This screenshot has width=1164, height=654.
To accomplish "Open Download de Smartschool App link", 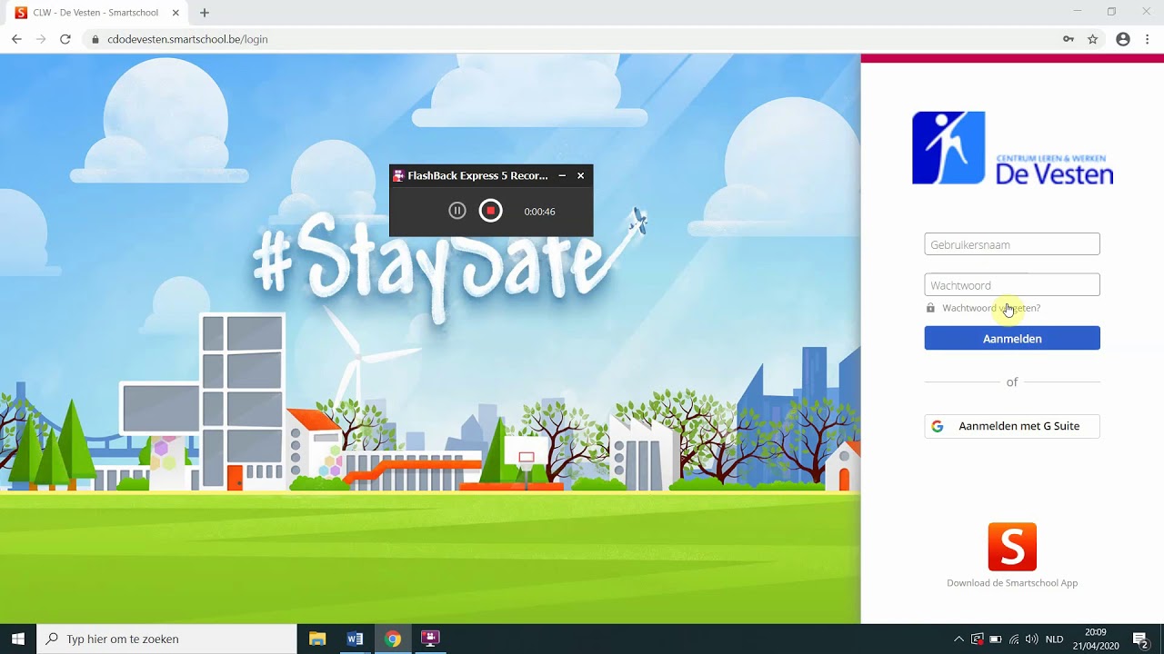I will [1012, 583].
